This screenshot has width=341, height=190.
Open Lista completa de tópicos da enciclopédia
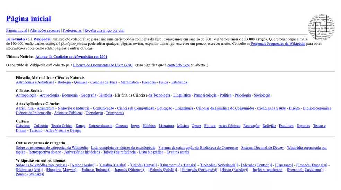pyautogui.click(x=123, y=148)
